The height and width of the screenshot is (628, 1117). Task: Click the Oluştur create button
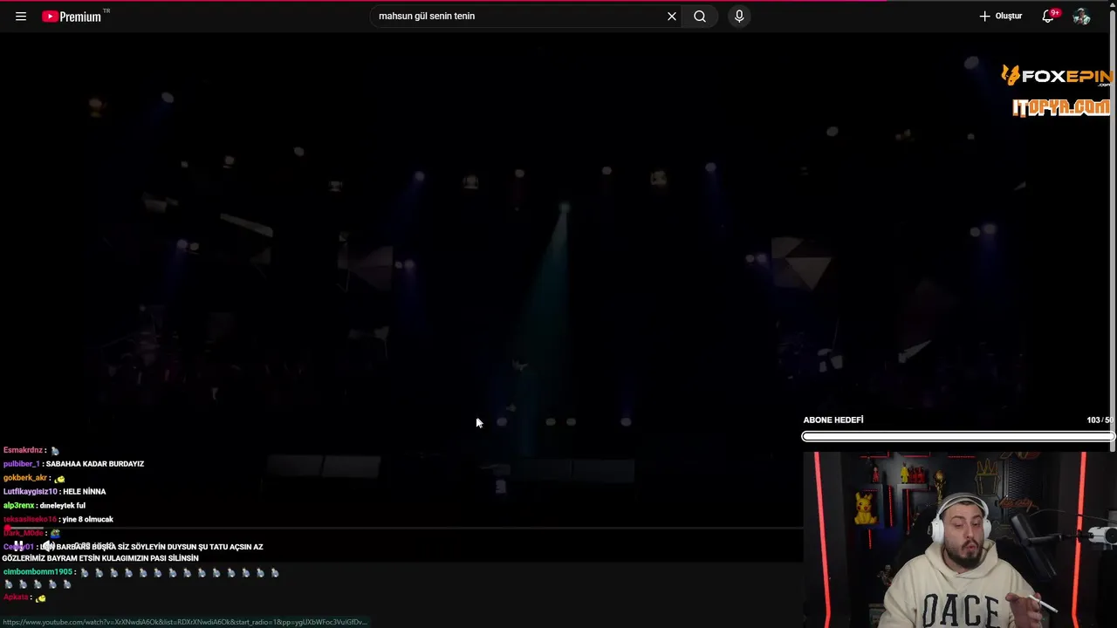click(x=1000, y=17)
